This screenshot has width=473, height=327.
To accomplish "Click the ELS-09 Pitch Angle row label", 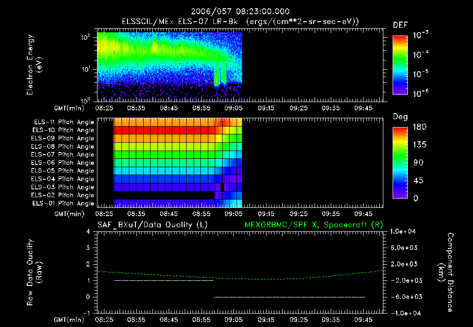I will pos(63,139).
